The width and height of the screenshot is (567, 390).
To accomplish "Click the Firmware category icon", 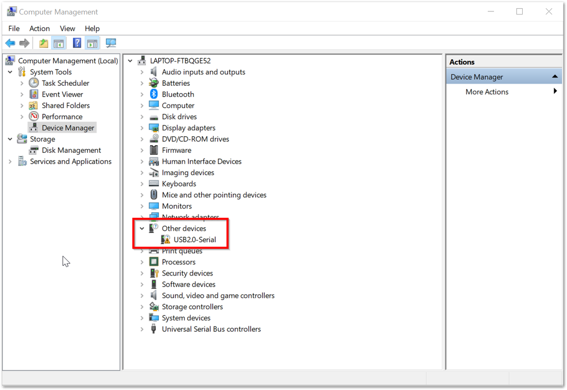I will pos(154,150).
